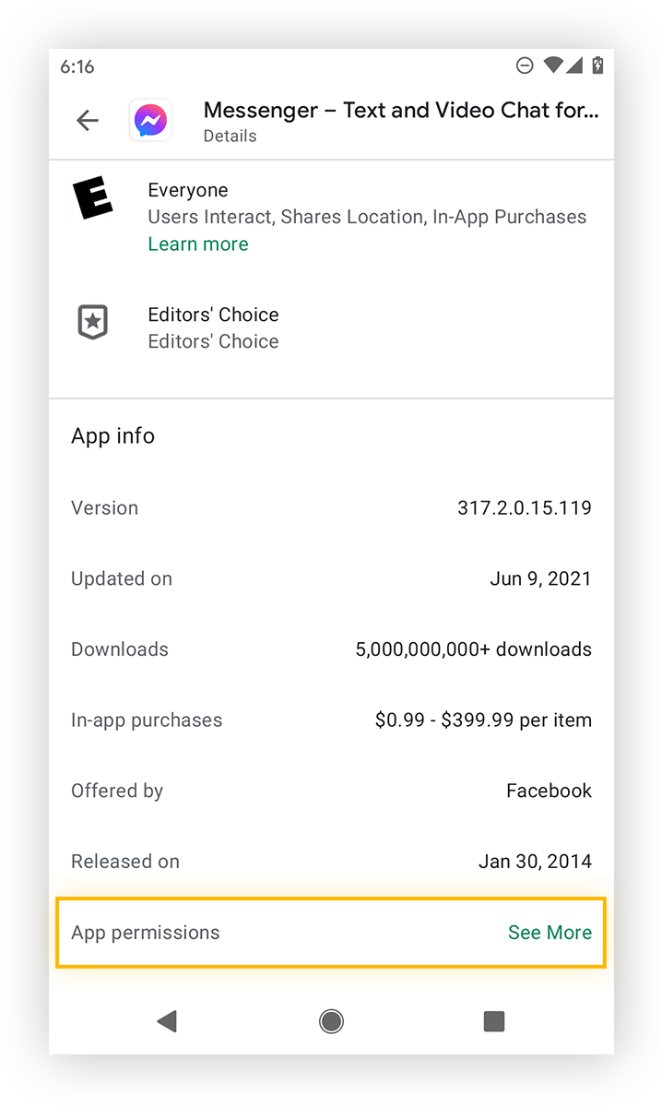This screenshot has width=662, height=1107.
Task: Open the Messenger app icon
Action: click(149, 119)
